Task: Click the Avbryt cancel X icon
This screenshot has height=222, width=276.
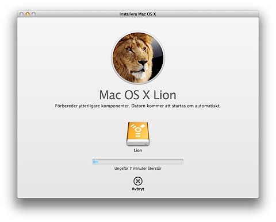Action: [x=138, y=181]
